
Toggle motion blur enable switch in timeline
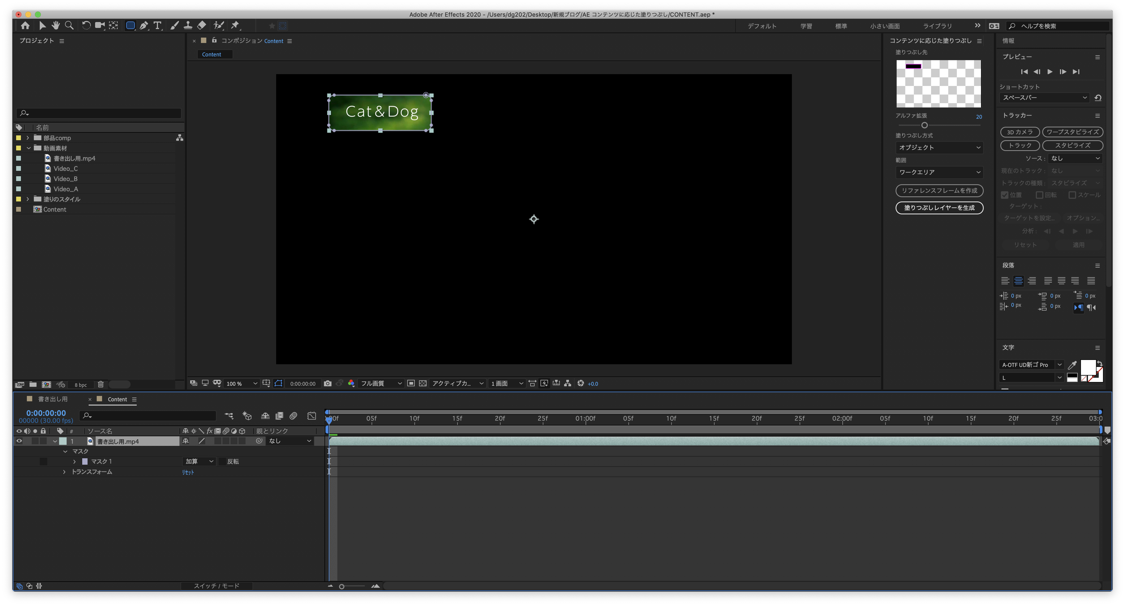(294, 416)
